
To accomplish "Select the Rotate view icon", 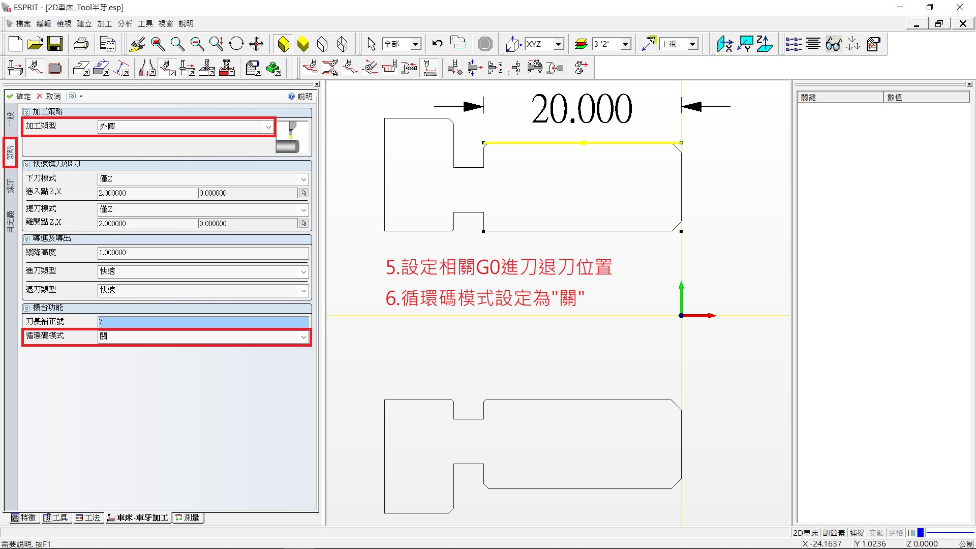I will (x=236, y=44).
